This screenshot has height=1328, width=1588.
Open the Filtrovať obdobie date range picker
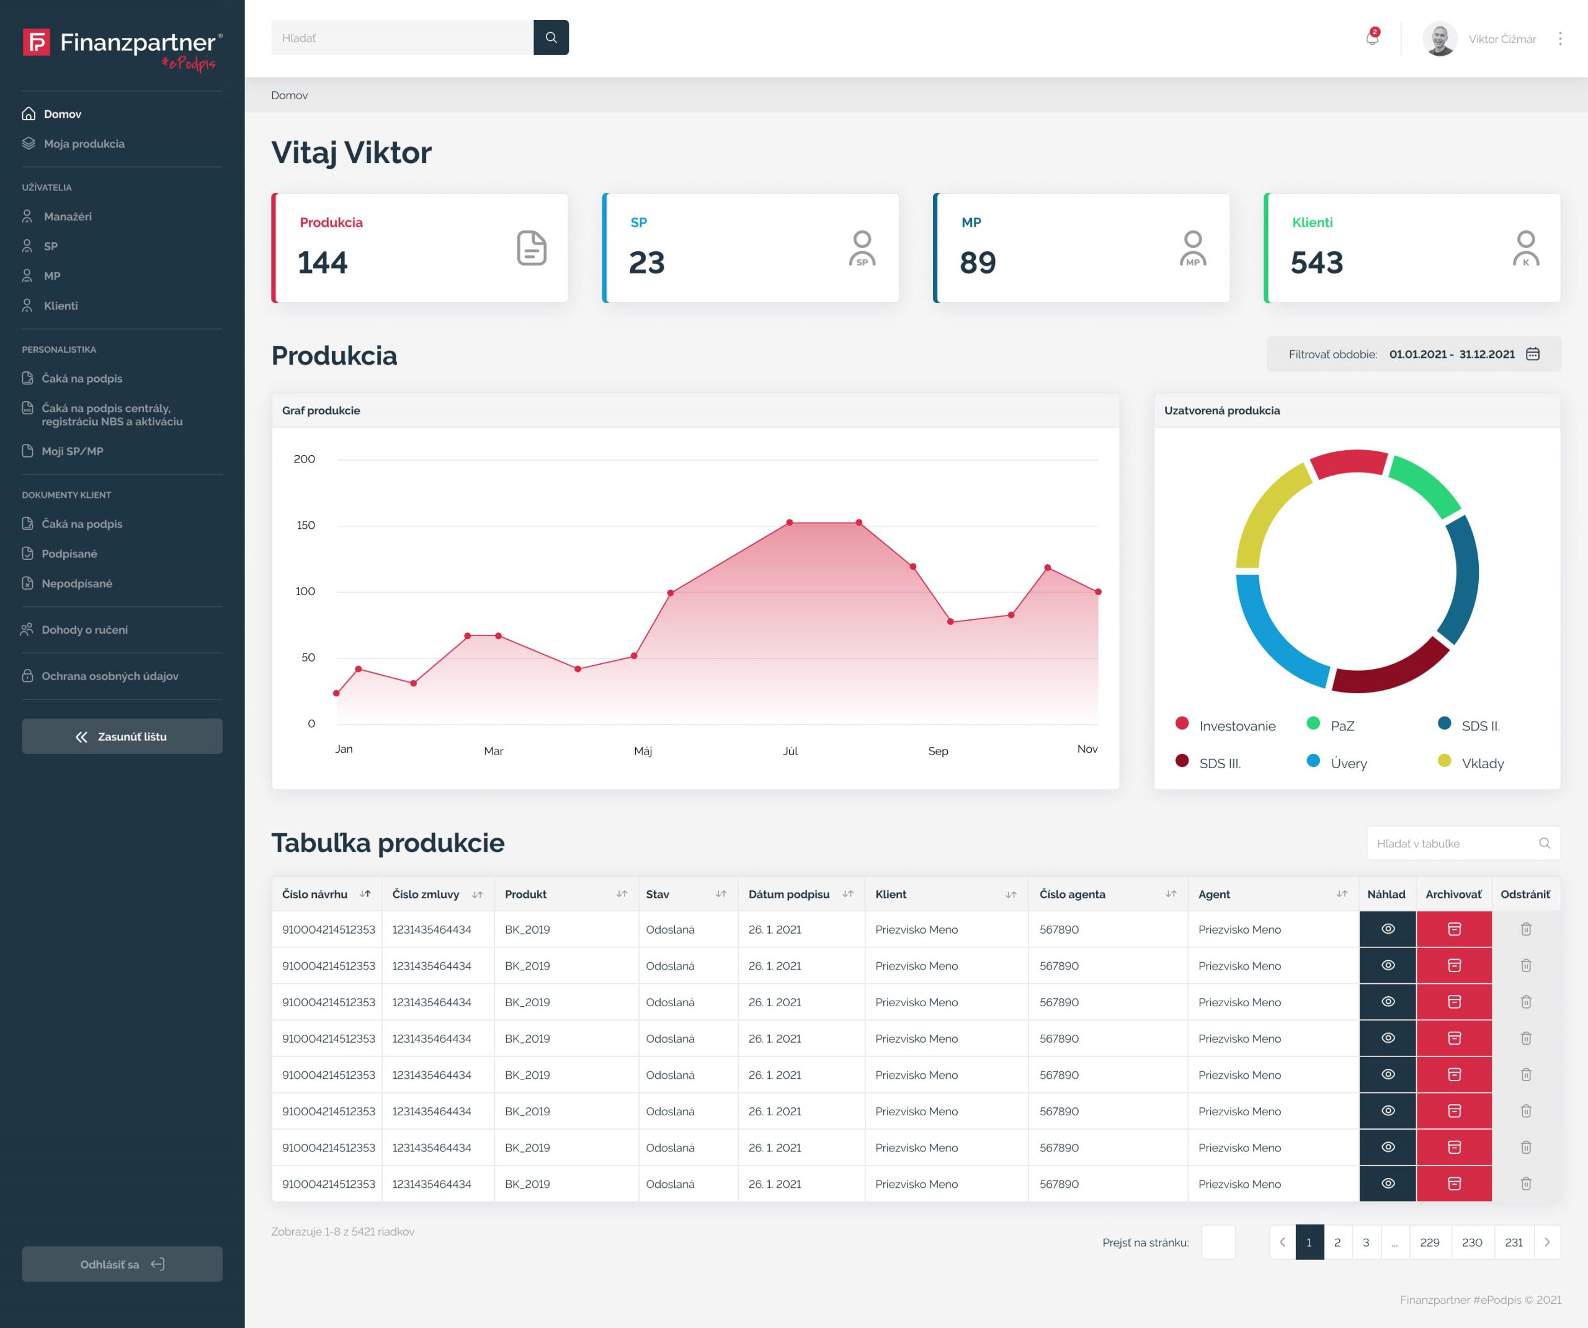[1413, 354]
